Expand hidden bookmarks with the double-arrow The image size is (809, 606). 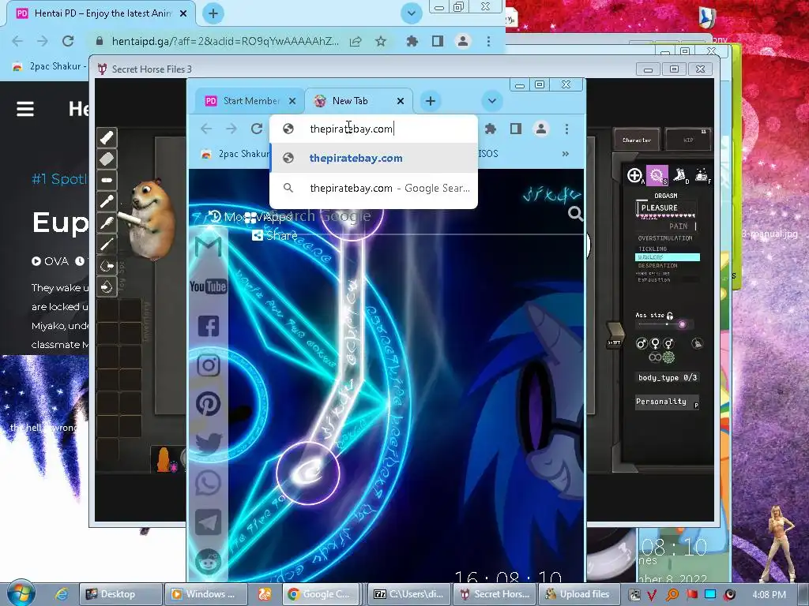tap(566, 154)
